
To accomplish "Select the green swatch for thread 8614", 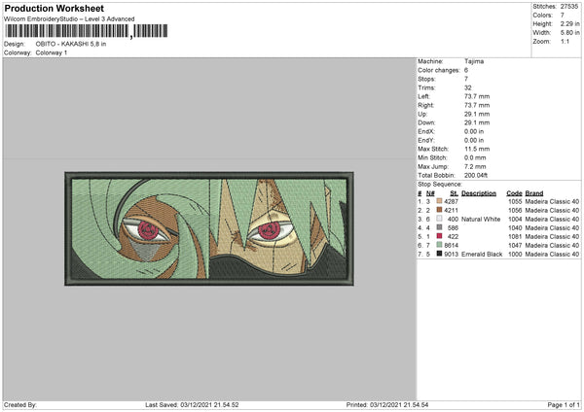I will coord(439,245).
